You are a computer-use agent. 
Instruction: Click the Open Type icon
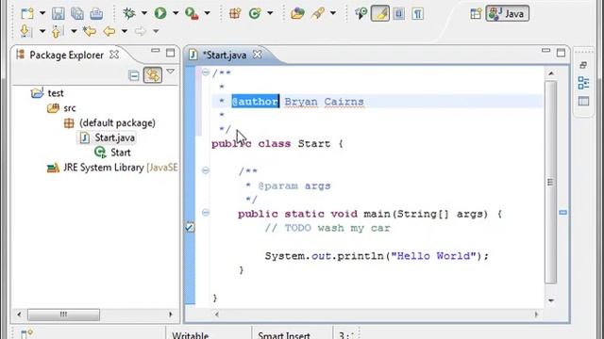(x=297, y=14)
